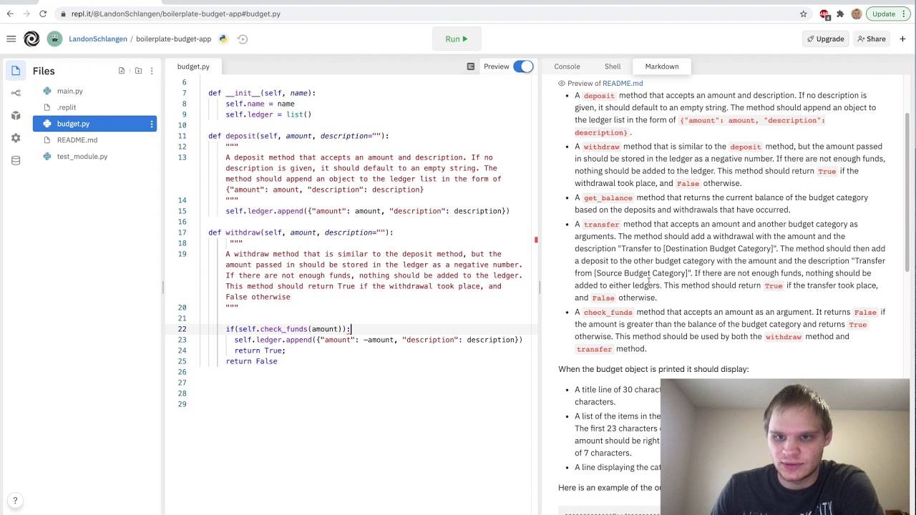Click the get_balance code term in the README
Viewport: 916px width, 515px height.
pyautogui.click(x=608, y=198)
